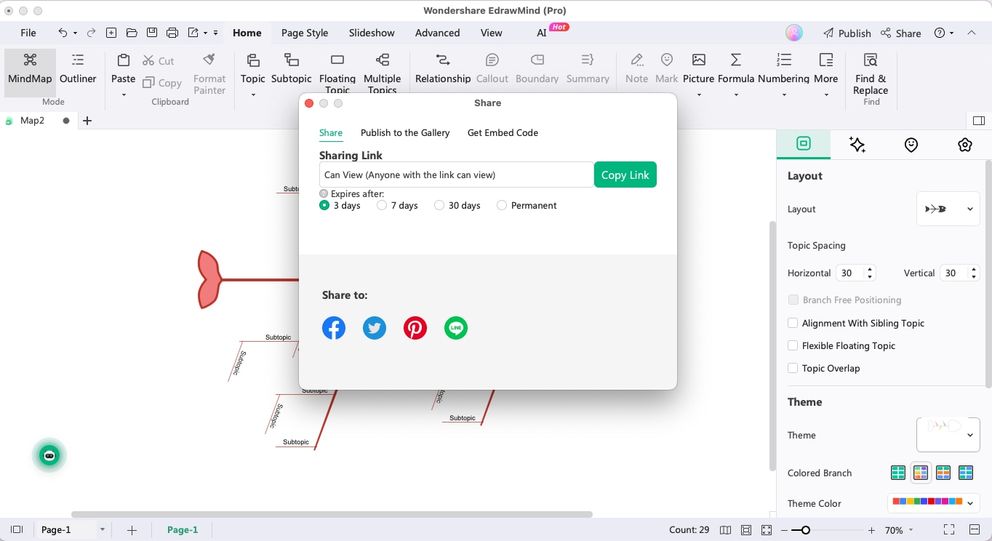The image size is (992, 541).
Task: Add a Note to the topic
Action: tap(636, 69)
